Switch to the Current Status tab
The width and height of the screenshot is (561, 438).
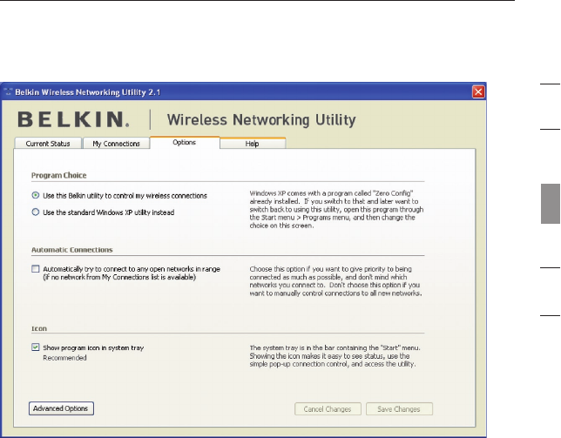(x=48, y=144)
